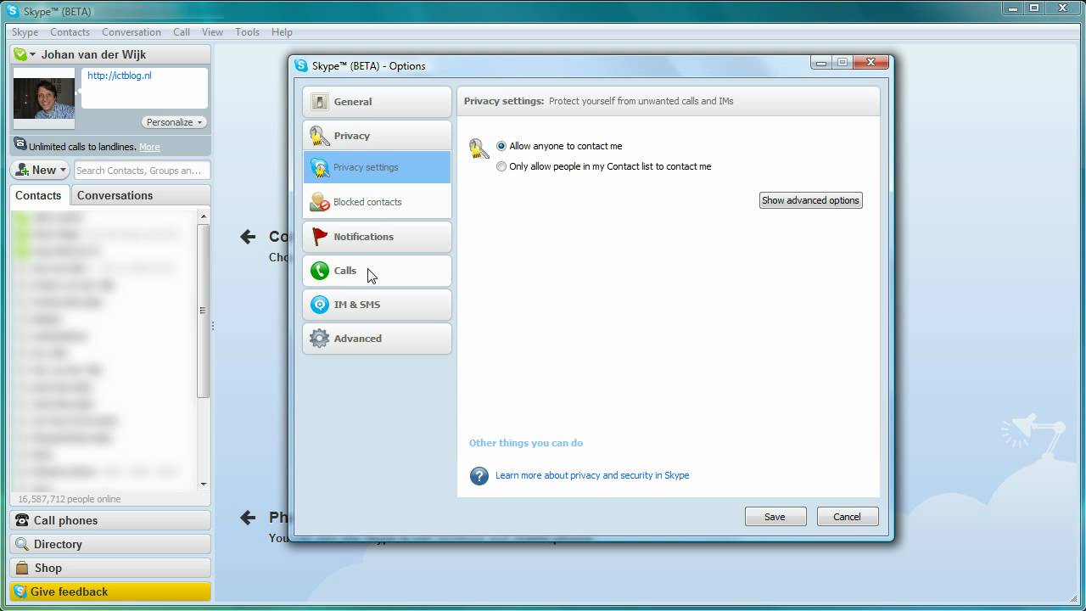Open the Privacy options section

coord(377,136)
